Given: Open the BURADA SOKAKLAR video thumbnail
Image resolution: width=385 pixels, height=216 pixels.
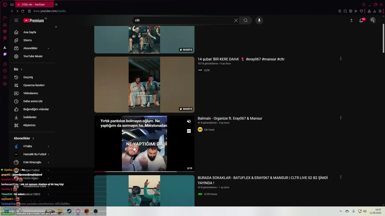Looking at the screenshot, I should [144, 191].
